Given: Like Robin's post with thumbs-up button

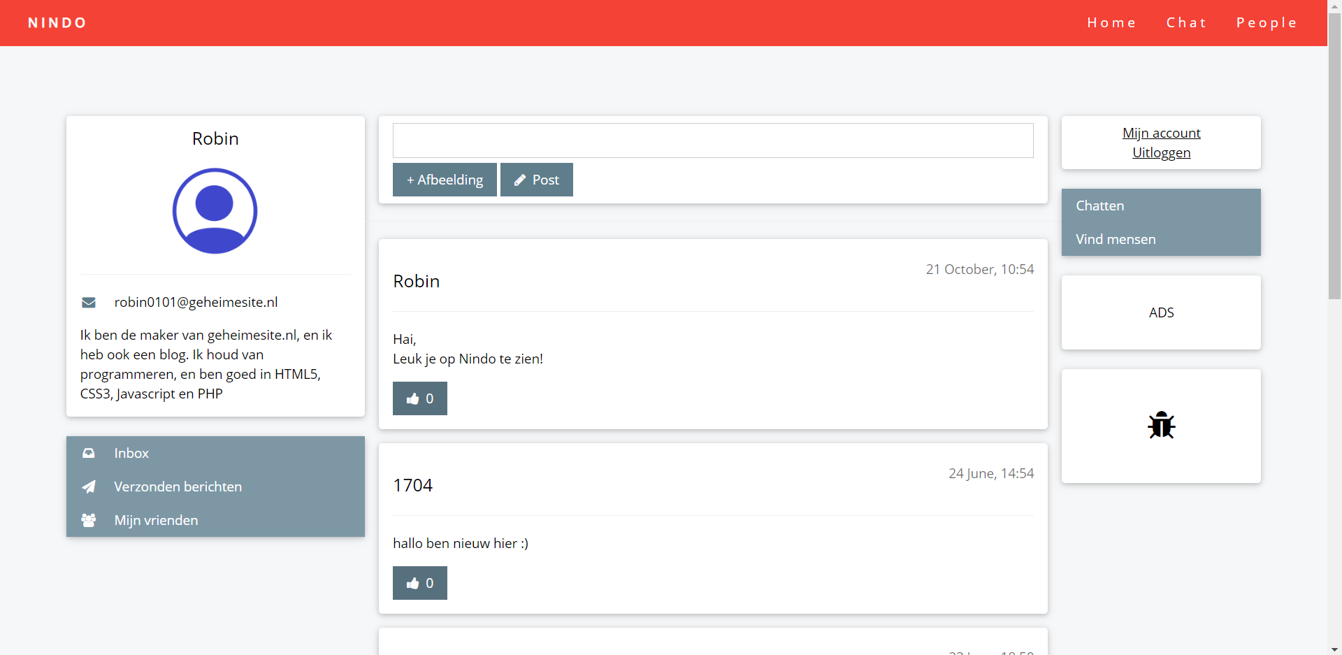Looking at the screenshot, I should coord(420,398).
